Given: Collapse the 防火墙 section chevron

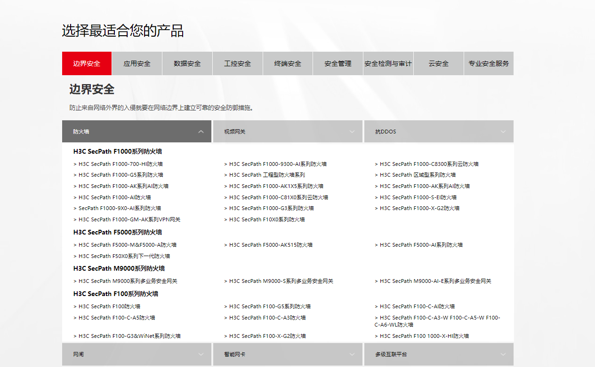Looking at the screenshot, I should [201, 132].
